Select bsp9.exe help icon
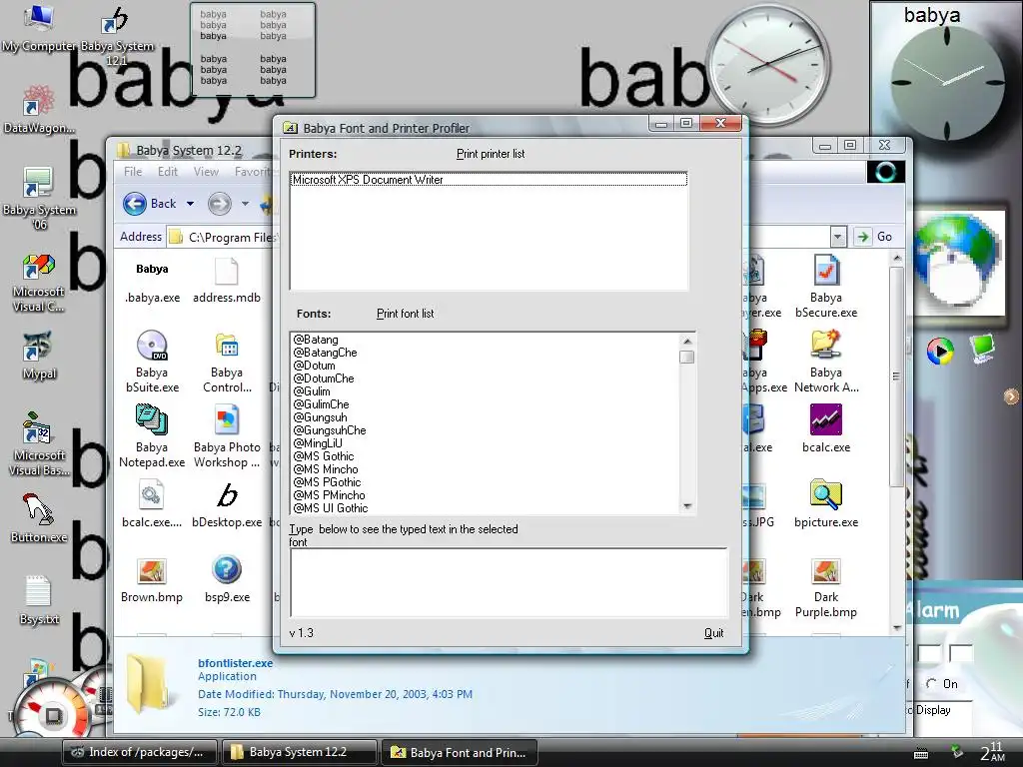 [x=227, y=579]
